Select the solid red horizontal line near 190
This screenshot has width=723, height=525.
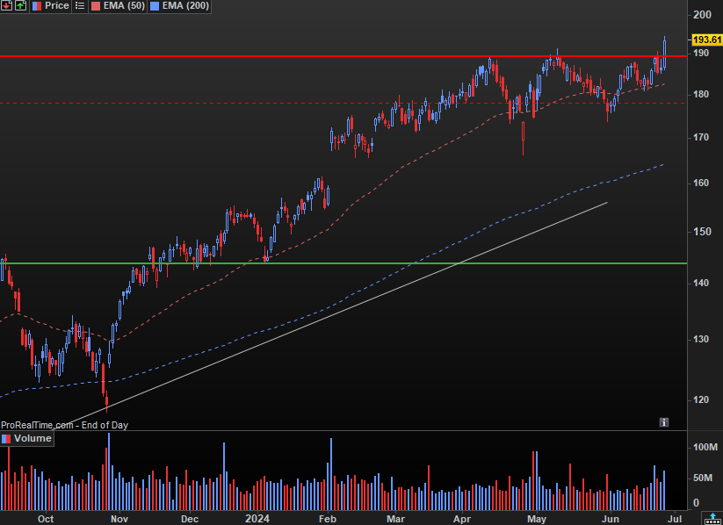tap(343, 56)
